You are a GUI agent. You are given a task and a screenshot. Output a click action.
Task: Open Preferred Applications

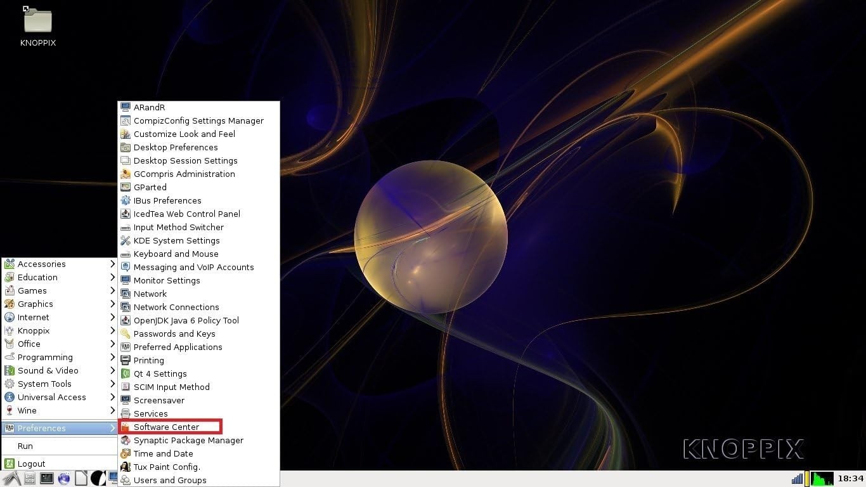pos(198,347)
